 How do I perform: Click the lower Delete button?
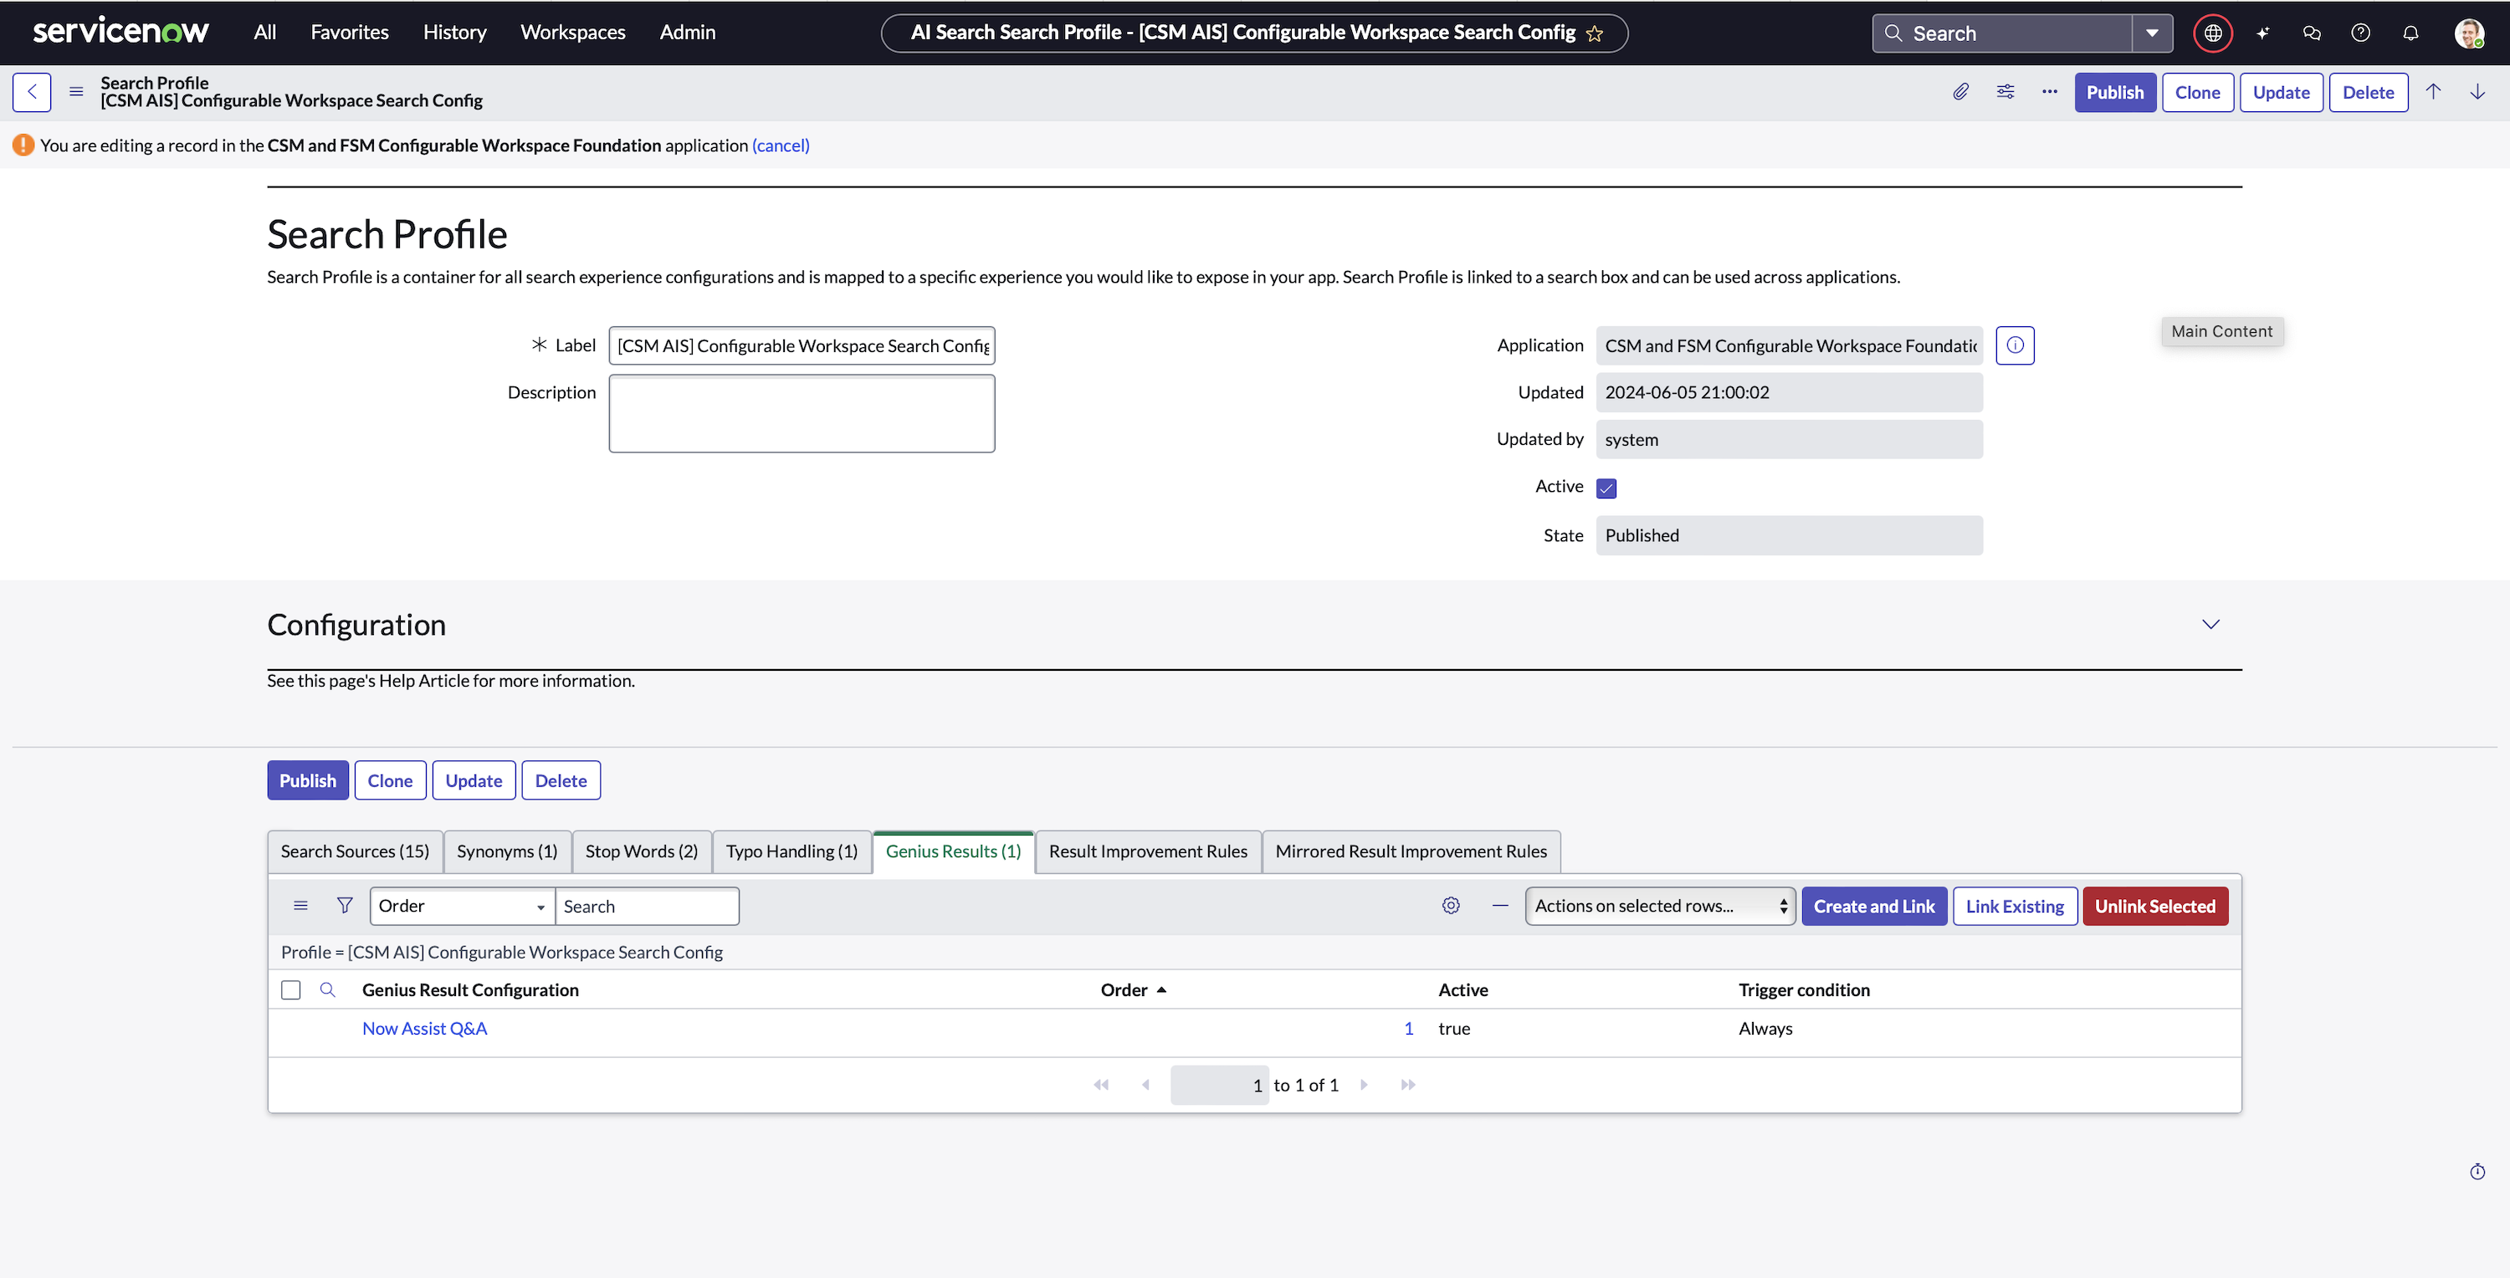(x=561, y=780)
